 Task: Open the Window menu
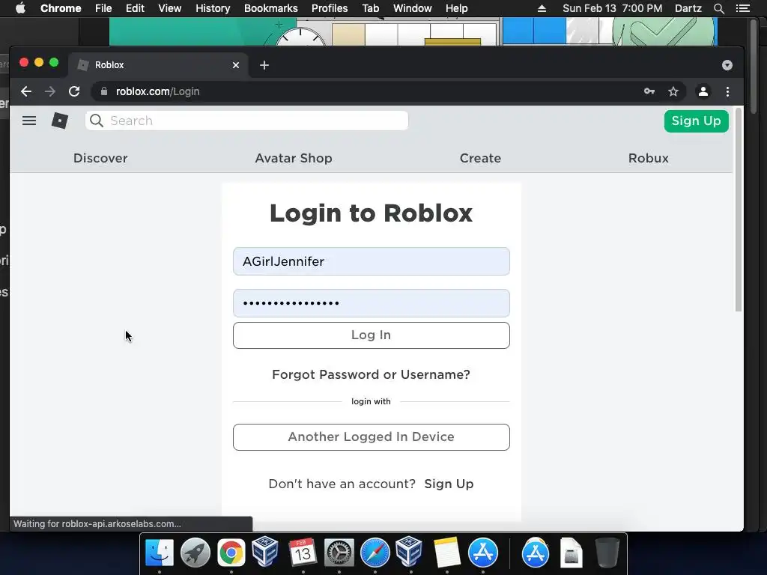point(413,8)
